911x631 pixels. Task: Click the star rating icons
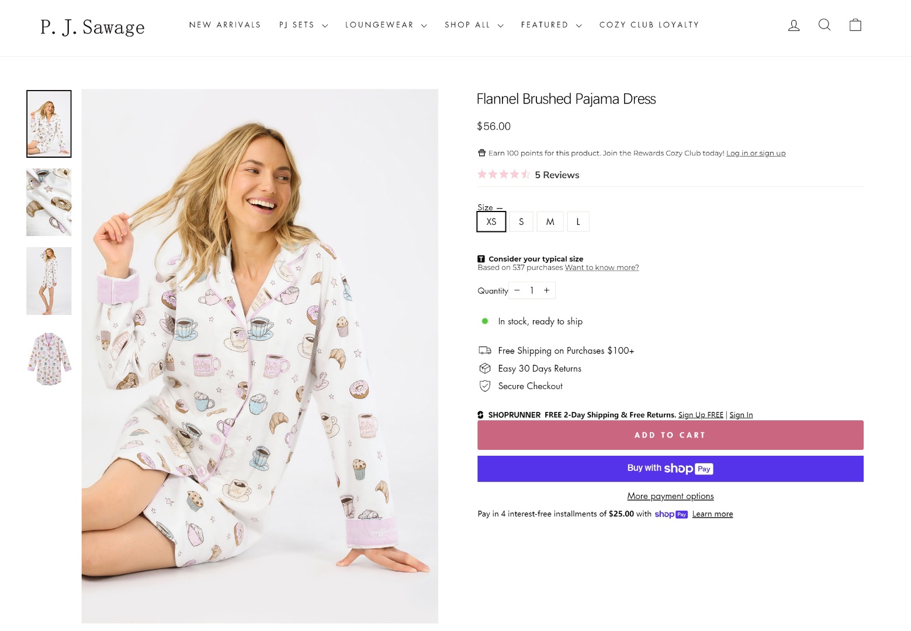[503, 175]
